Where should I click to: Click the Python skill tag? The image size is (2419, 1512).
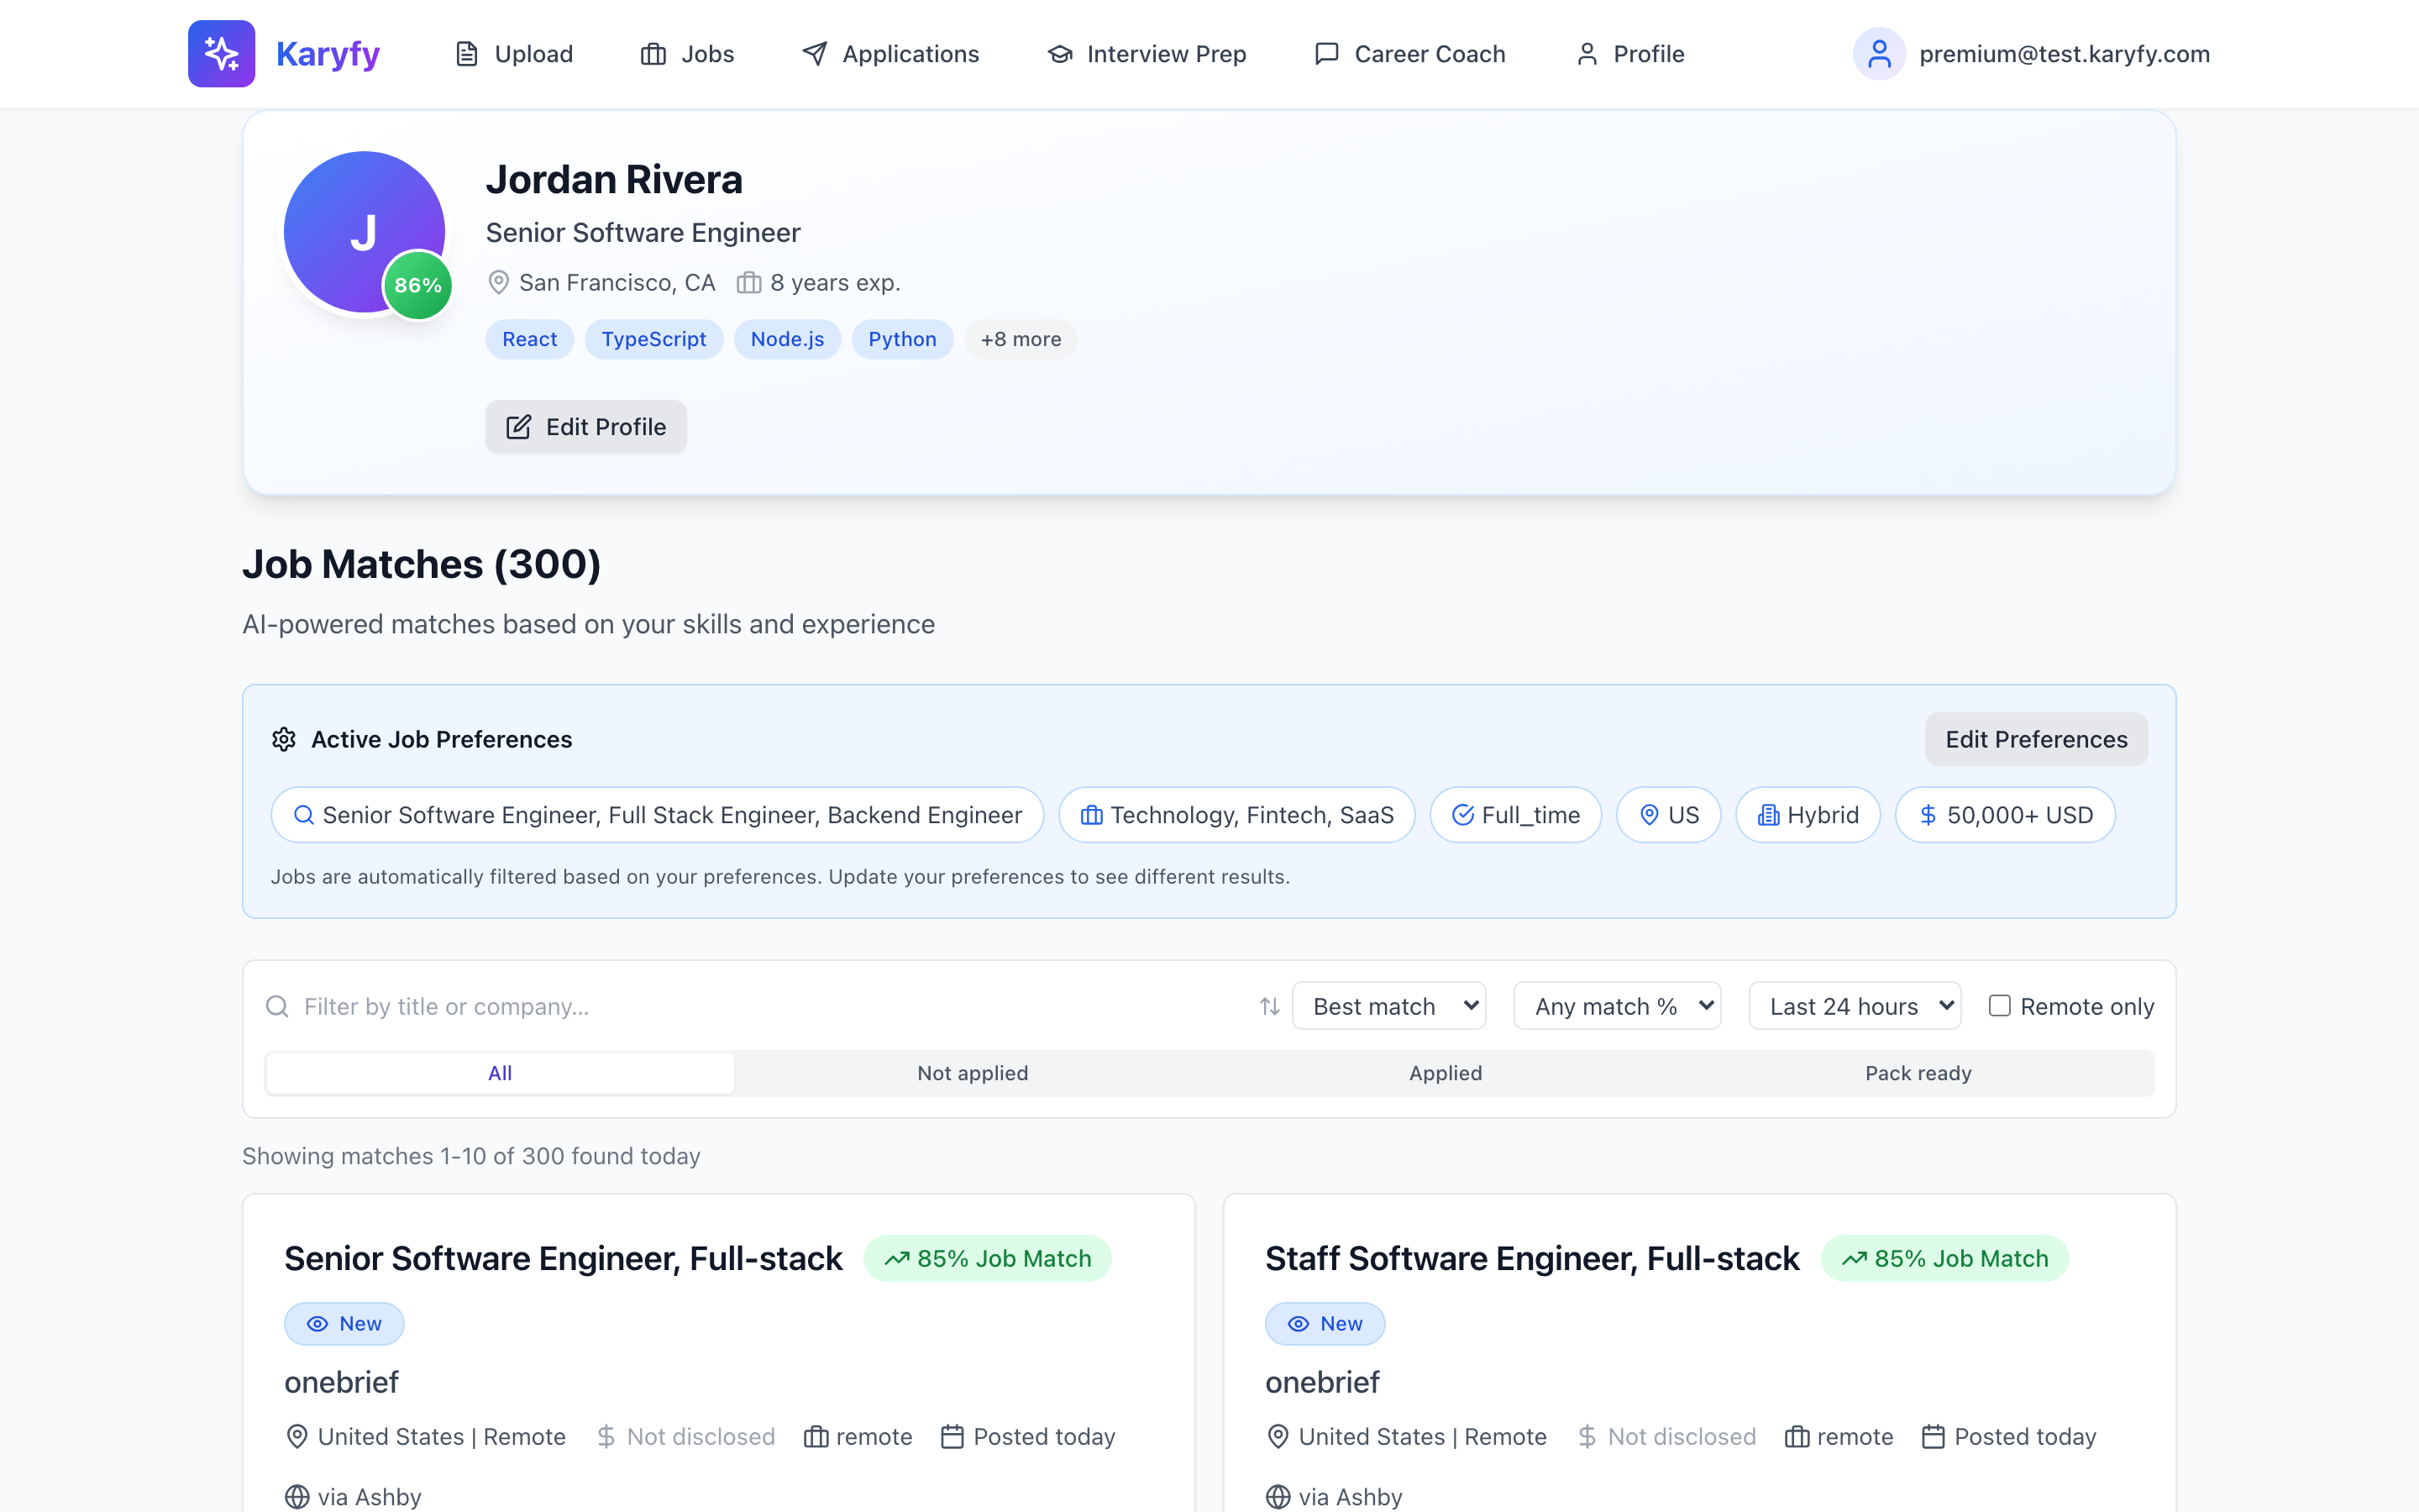pyautogui.click(x=901, y=339)
